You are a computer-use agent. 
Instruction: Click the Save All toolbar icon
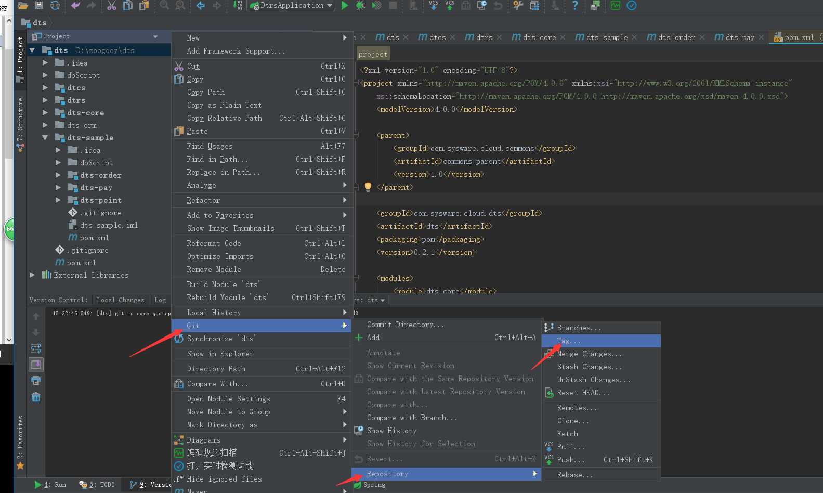[39, 5]
